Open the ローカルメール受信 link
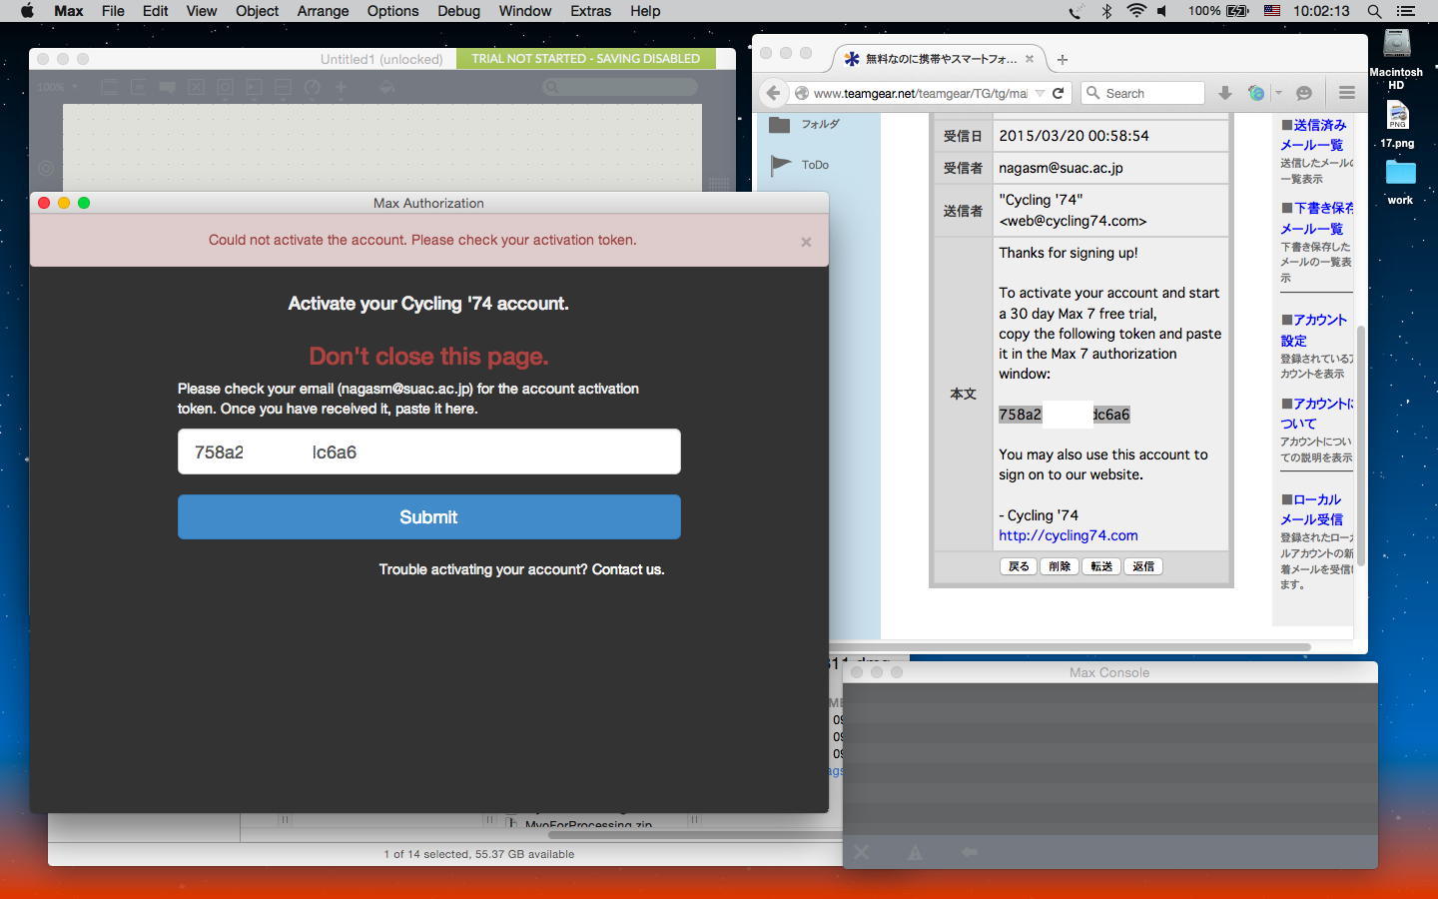Screen dimensions: 1438x899 (1312, 509)
